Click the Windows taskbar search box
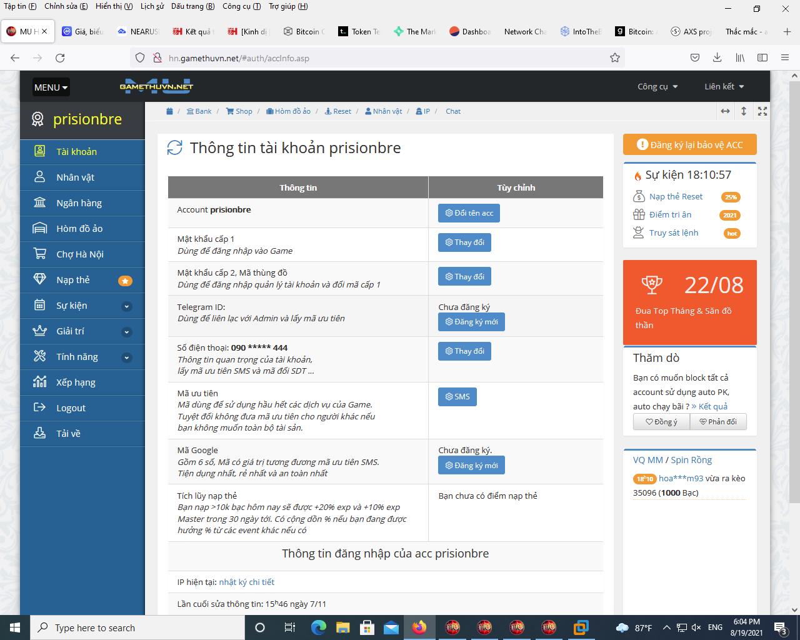 (137, 627)
